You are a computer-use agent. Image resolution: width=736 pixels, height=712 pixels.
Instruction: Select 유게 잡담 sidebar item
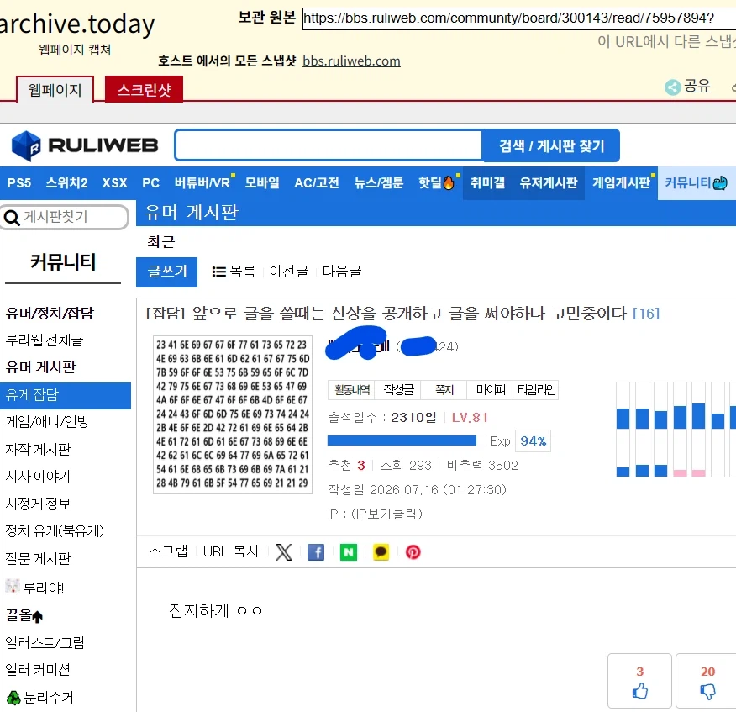66,394
